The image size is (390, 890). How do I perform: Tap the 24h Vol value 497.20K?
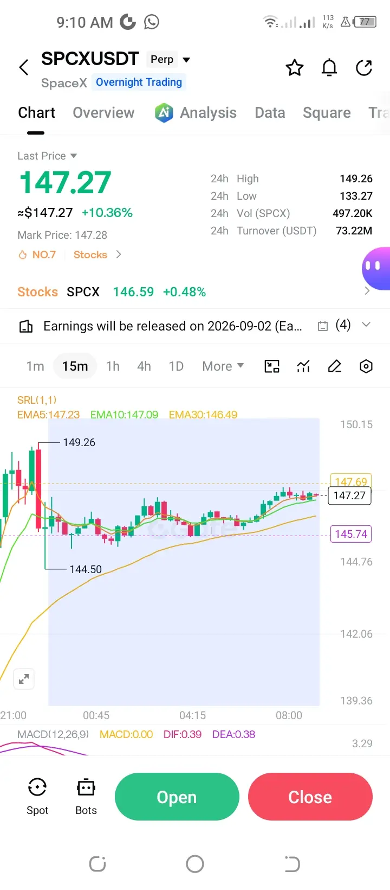[x=353, y=213]
